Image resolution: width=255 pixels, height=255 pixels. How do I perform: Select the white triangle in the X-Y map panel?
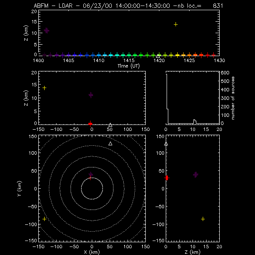click(x=110, y=144)
